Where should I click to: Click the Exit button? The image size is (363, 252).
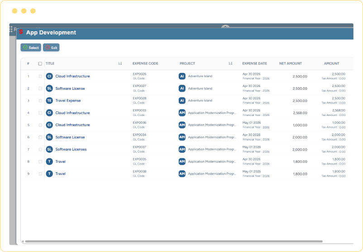(51, 48)
